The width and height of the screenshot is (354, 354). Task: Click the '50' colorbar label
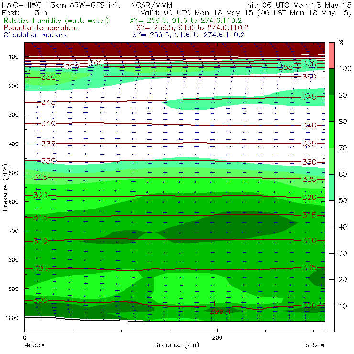point(343,200)
